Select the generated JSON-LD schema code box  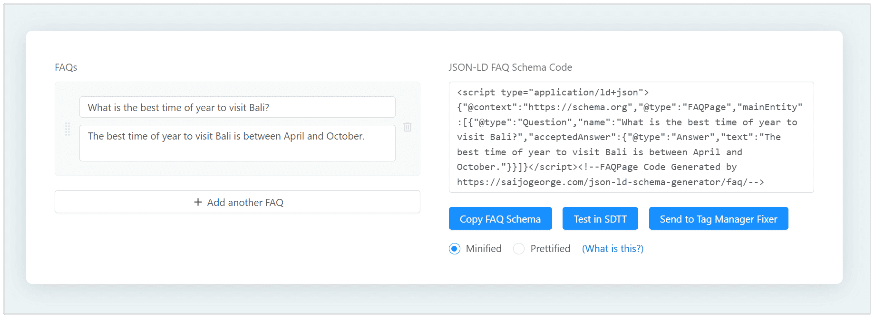point(632,137)
